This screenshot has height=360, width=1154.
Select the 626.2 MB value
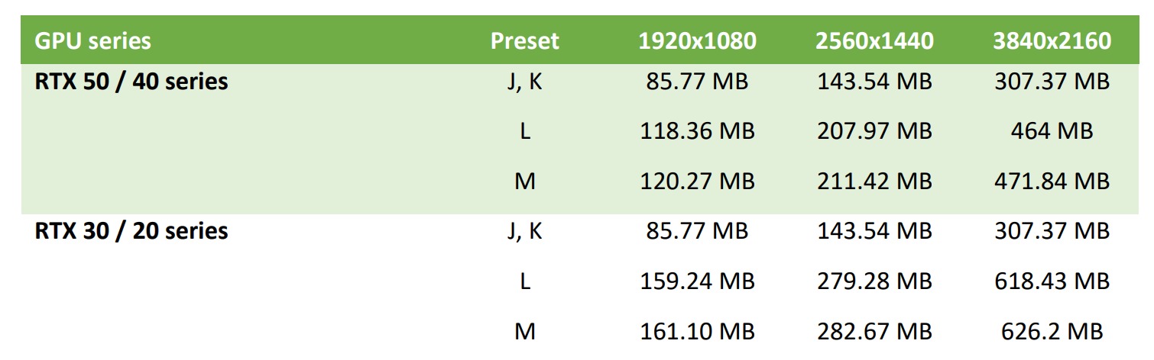click(1052, 332)
